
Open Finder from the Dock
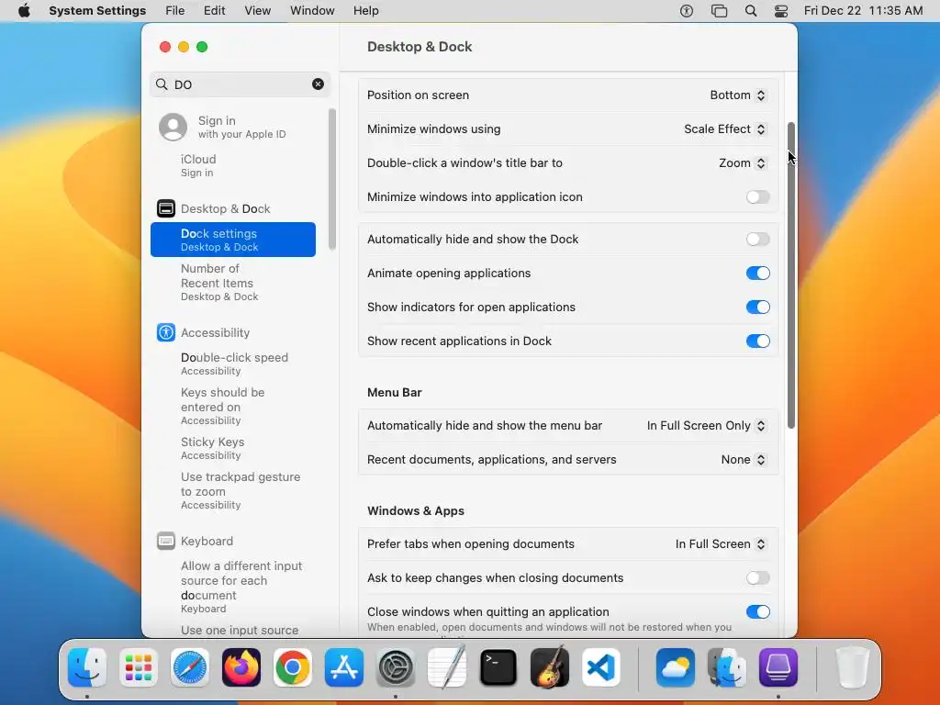[x=87, y=667]
